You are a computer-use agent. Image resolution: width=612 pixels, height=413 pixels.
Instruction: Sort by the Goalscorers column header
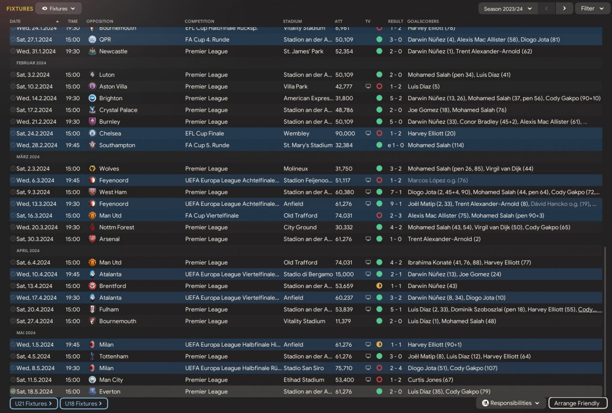423,21
